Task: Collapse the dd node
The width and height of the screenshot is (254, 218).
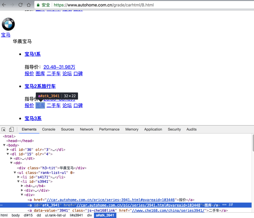Action: point(11,163)
